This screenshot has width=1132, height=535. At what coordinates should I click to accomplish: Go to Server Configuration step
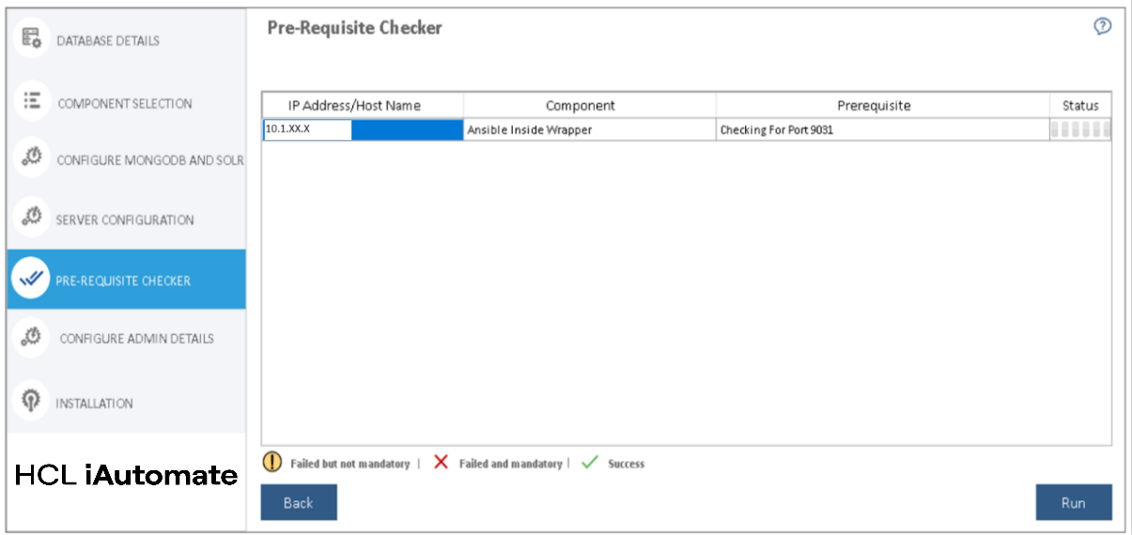[125, 221]
